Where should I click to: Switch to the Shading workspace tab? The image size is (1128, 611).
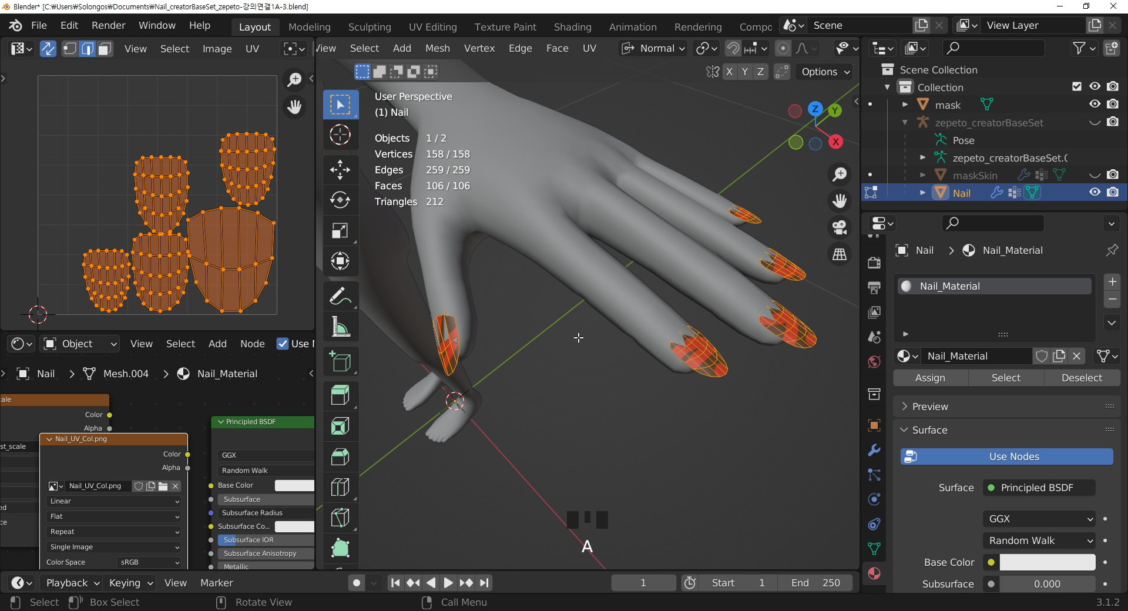click(572, 27)
